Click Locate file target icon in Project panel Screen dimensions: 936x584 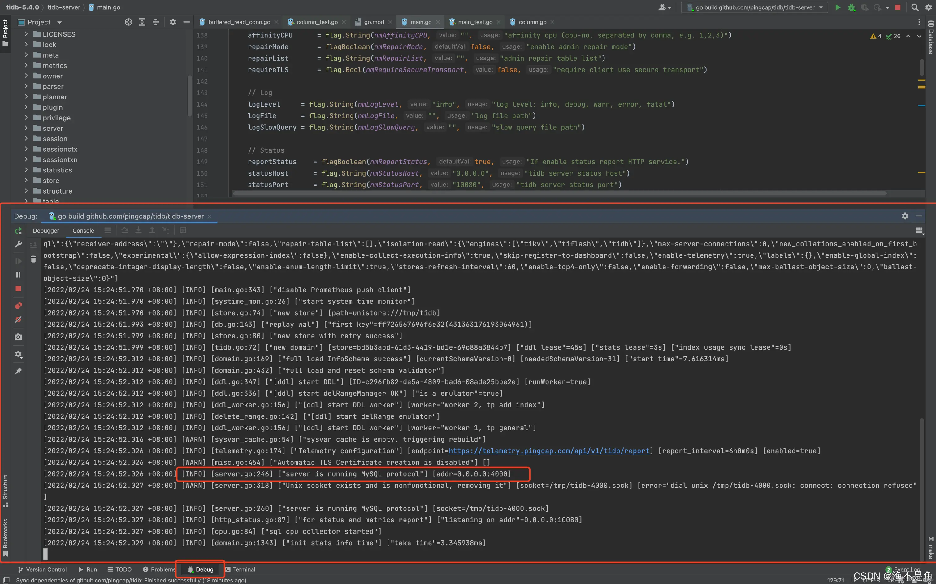(x=128, y=22)
